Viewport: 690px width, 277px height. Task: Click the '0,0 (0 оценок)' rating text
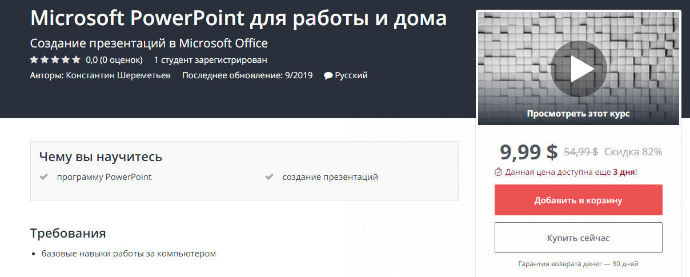(114, 59)
